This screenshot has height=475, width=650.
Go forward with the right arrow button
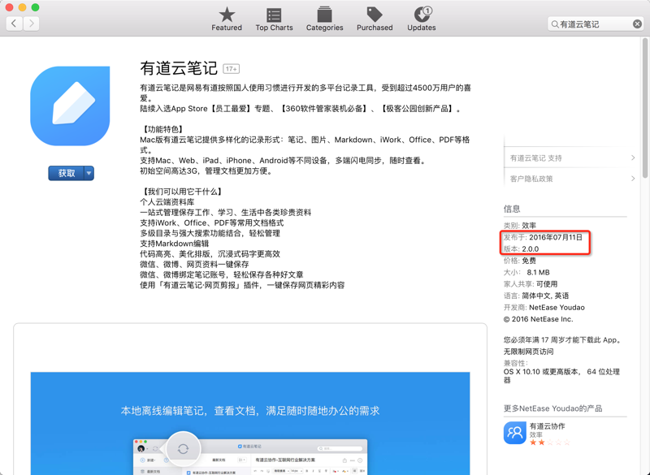(31, 24)
